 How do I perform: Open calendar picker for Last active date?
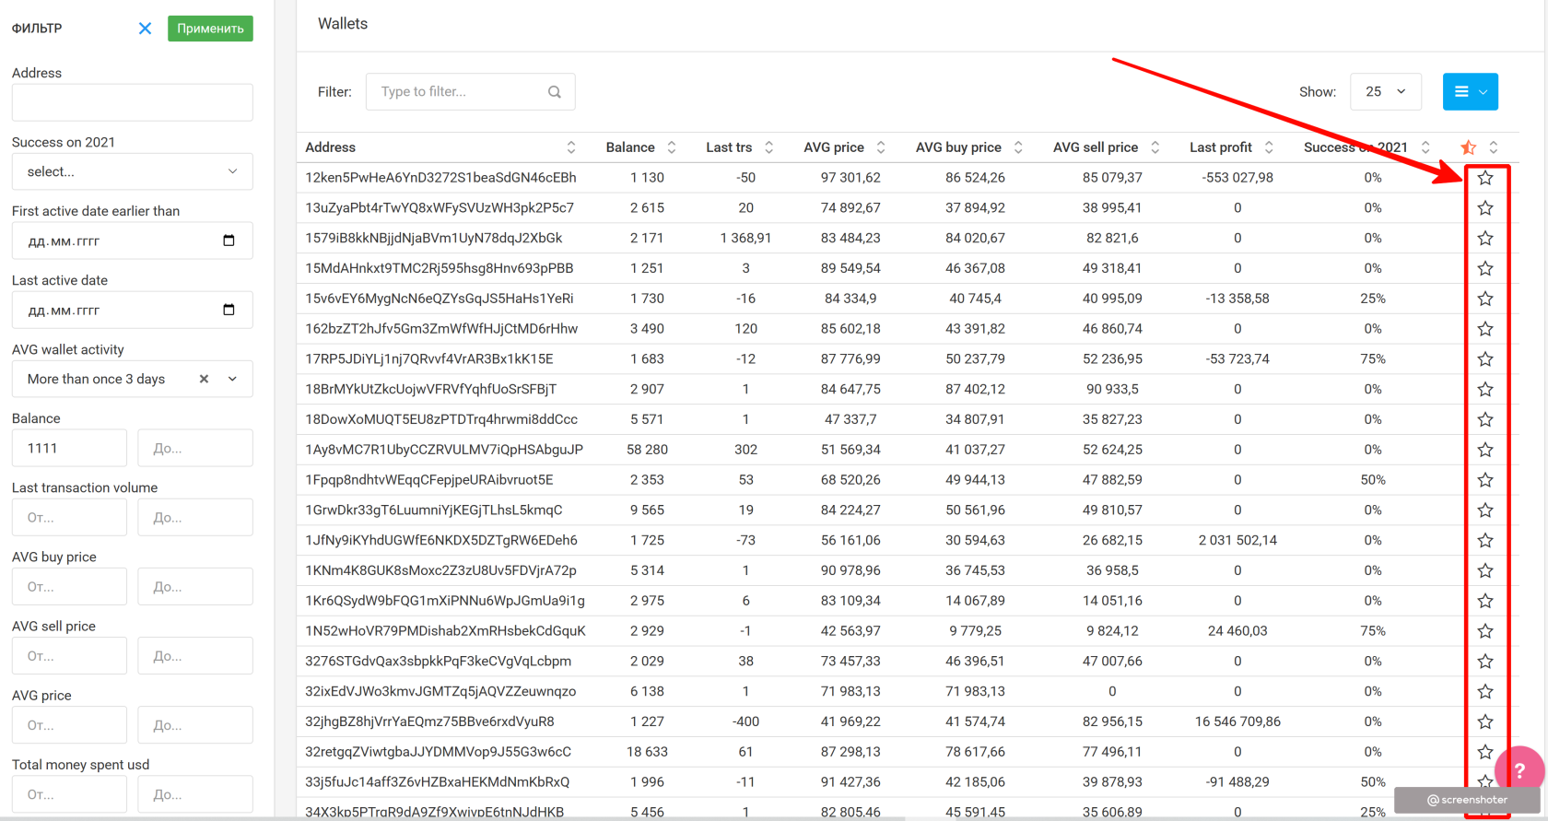click(229, 310)
